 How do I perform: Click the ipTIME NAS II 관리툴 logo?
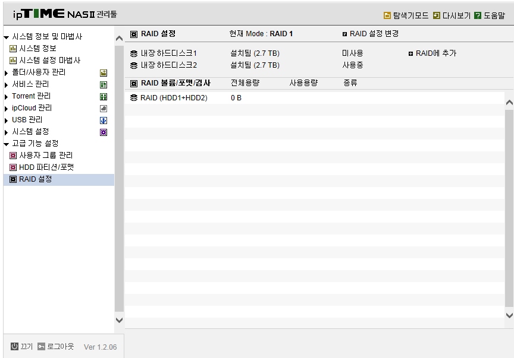pos(65,14)
